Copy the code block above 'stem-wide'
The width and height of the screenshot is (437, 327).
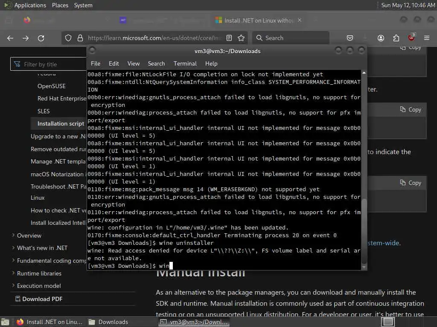pos(411,183)
